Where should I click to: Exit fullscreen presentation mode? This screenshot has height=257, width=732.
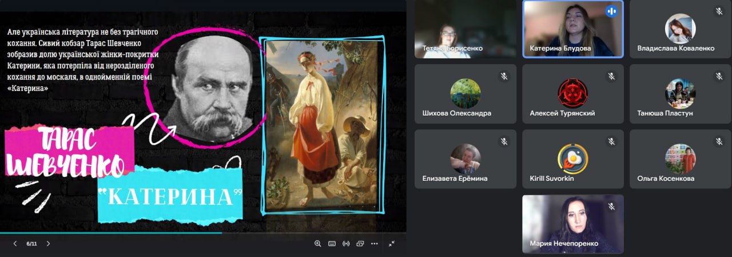coord(392,243)
